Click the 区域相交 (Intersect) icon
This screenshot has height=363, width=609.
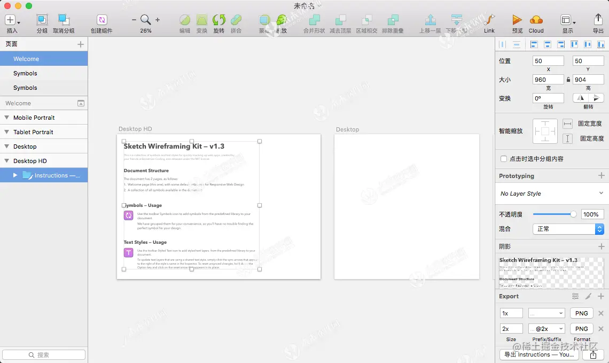366,20
